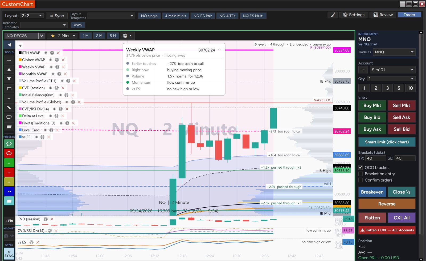Apply the red speech-bubble preset
426x261 pixels.
click(9, 153)
